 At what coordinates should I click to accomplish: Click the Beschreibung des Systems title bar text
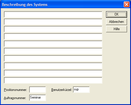coord(25,5)
